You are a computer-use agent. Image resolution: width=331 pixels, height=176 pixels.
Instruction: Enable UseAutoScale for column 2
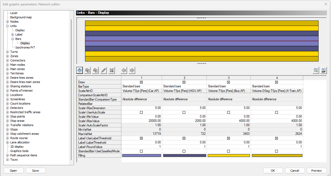point(184,112)
